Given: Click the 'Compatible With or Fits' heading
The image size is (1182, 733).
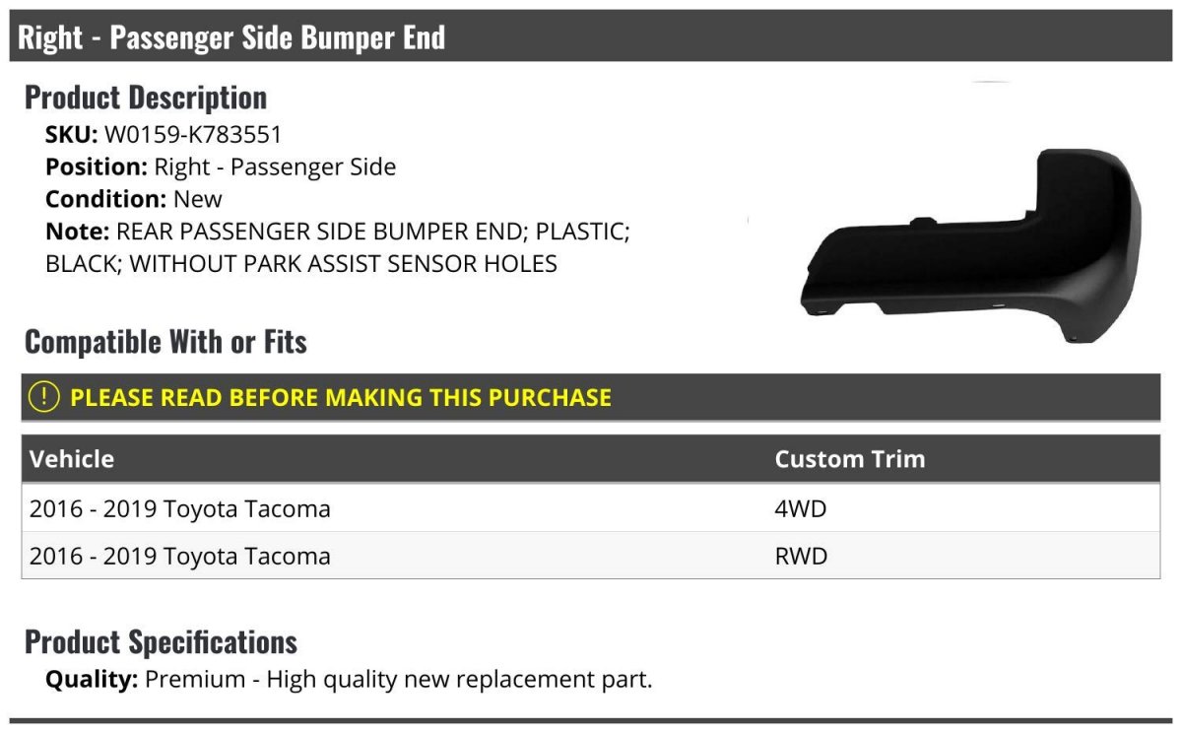Looking at the screenshot, I should click(x=165, y=342).
